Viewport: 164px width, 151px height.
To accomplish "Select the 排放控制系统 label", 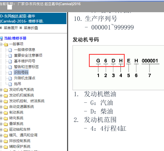I will [20, 141].
